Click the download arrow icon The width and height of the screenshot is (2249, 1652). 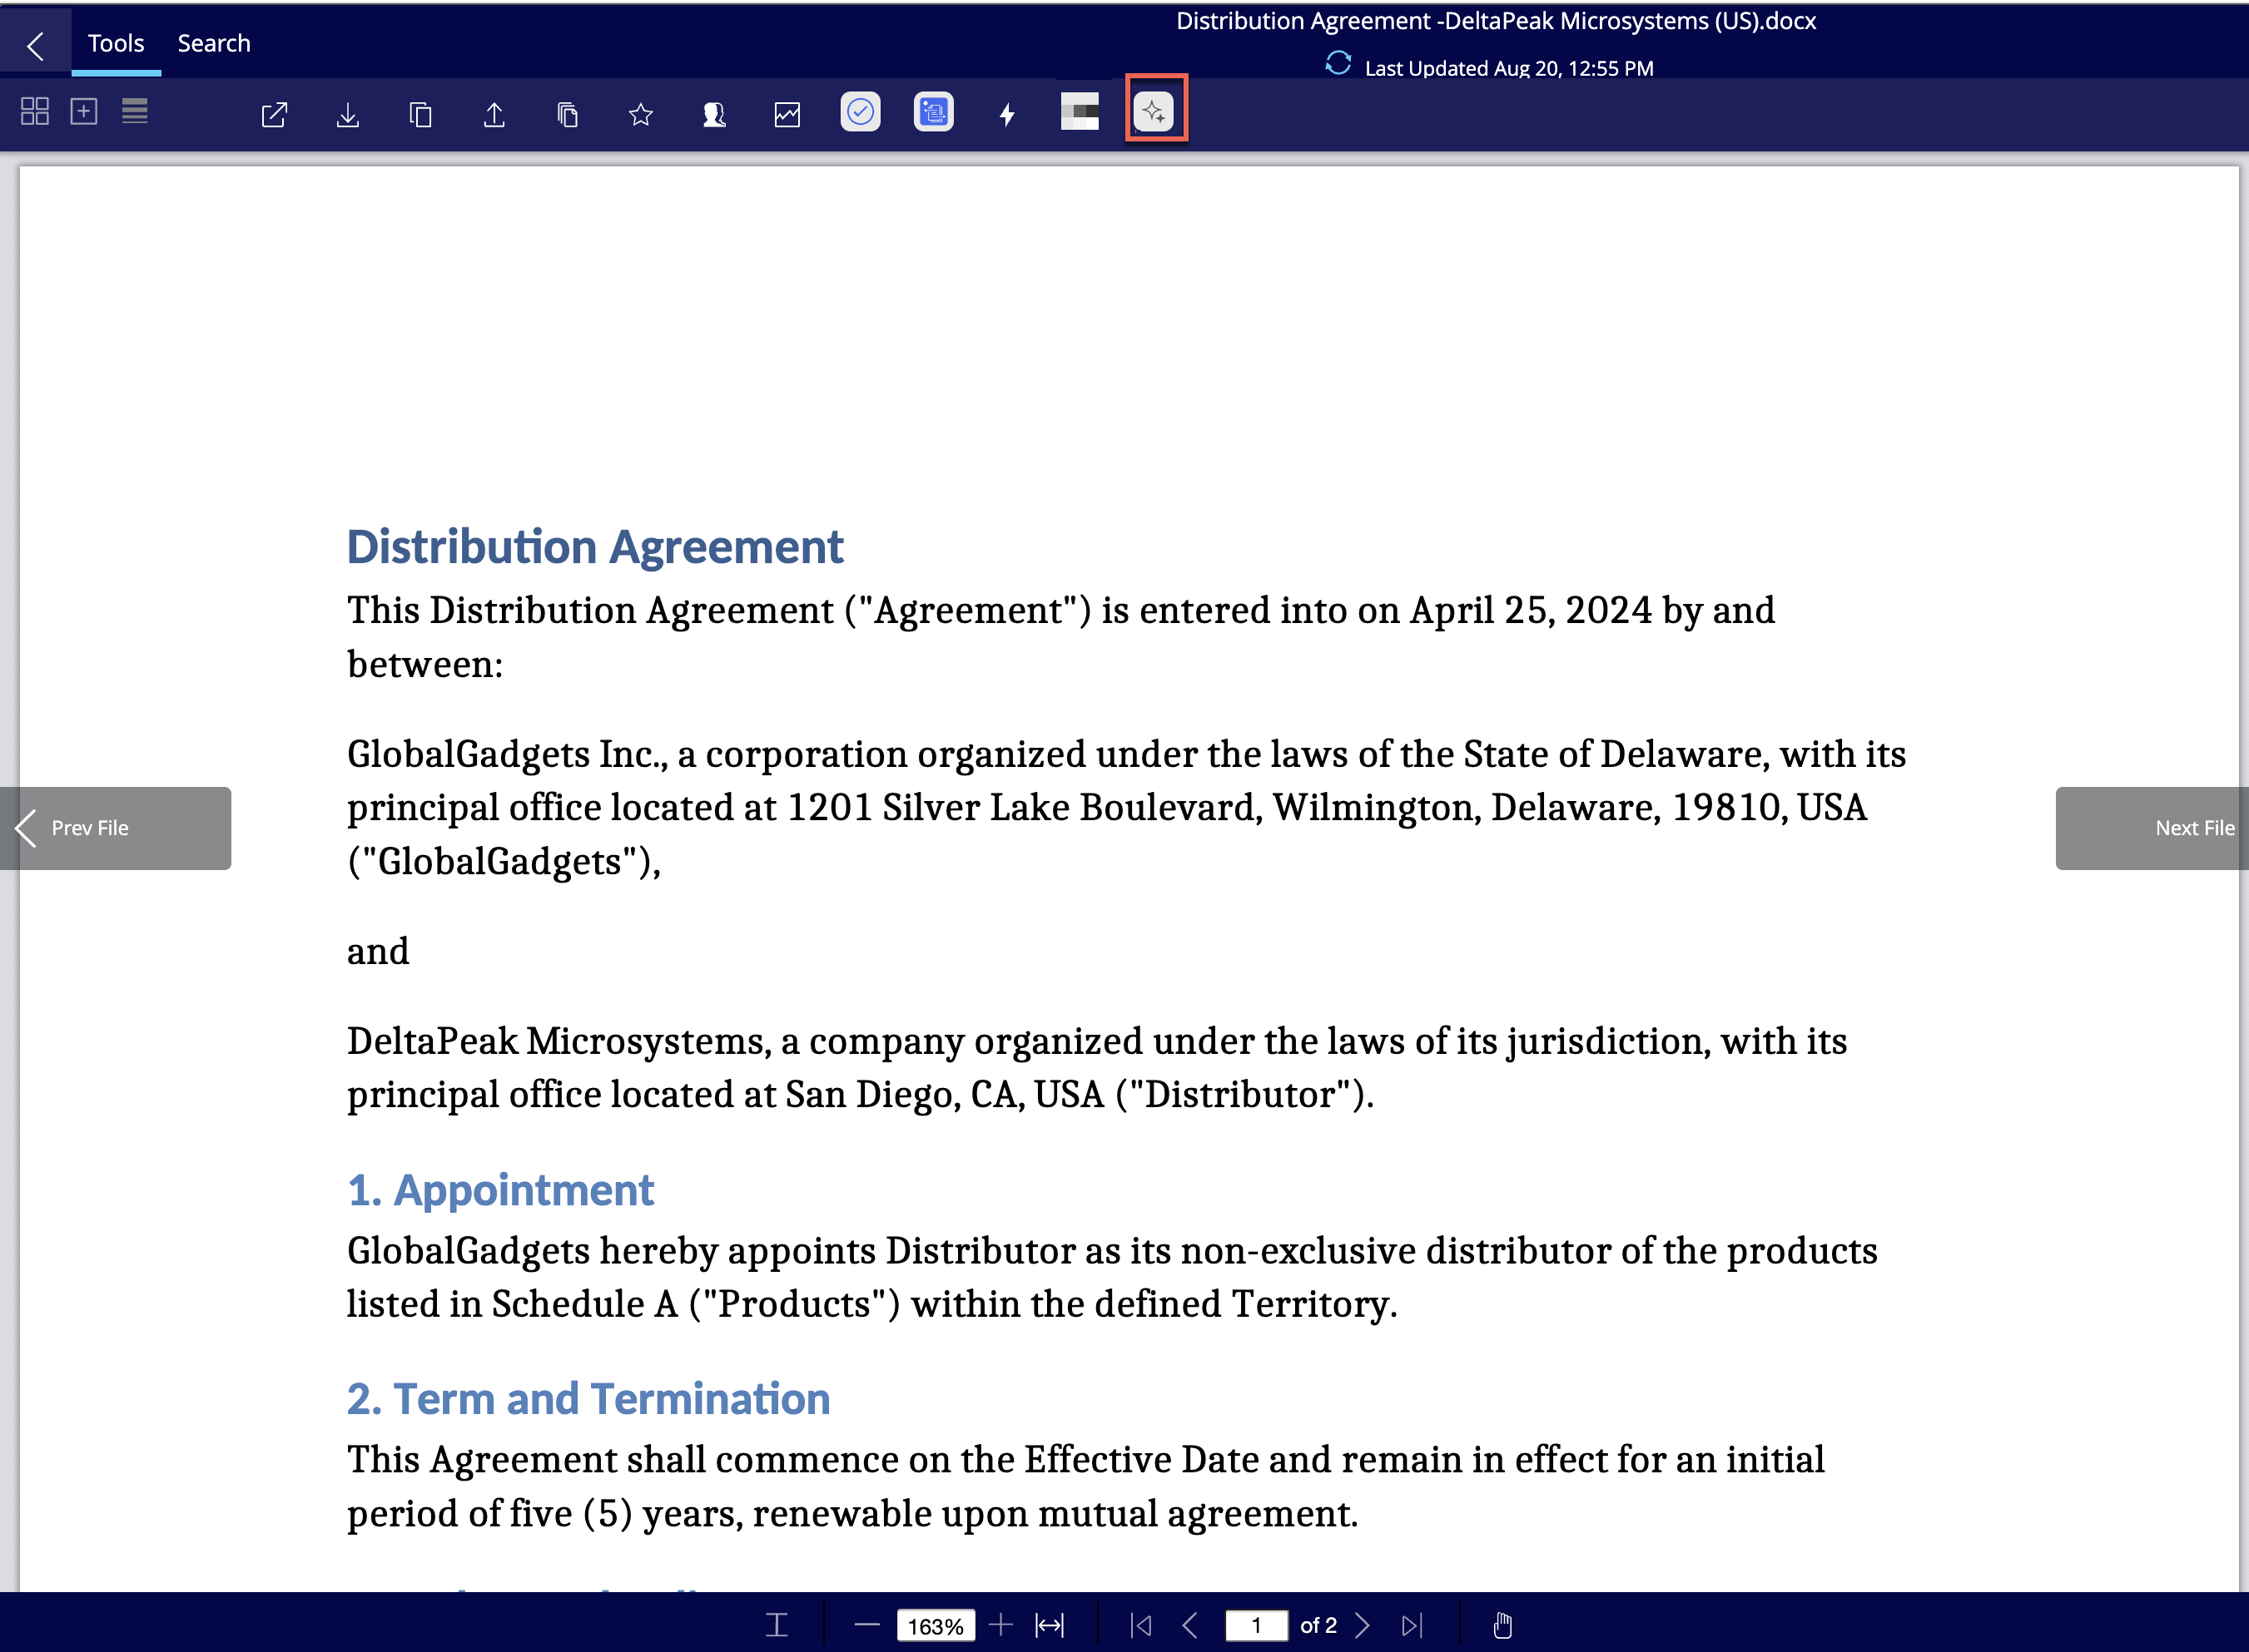347,115
